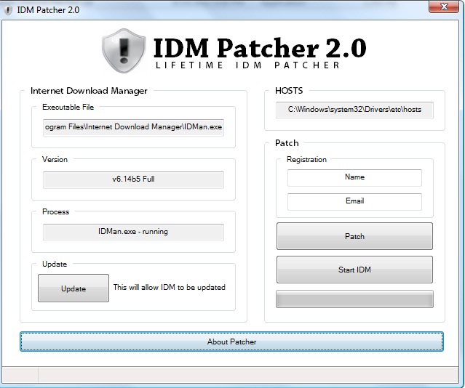Screen dimensions: 465x388
Task: Click the Start IDM button
Action: point(354,270)
